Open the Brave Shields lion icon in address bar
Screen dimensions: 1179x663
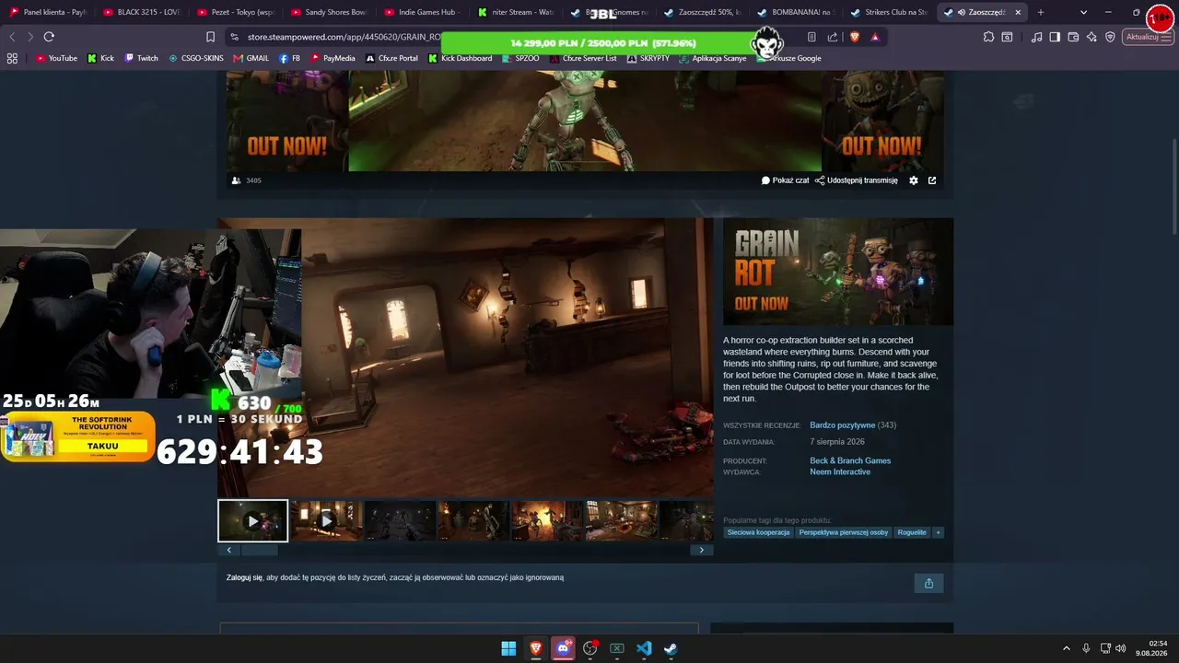click(854, 37)
